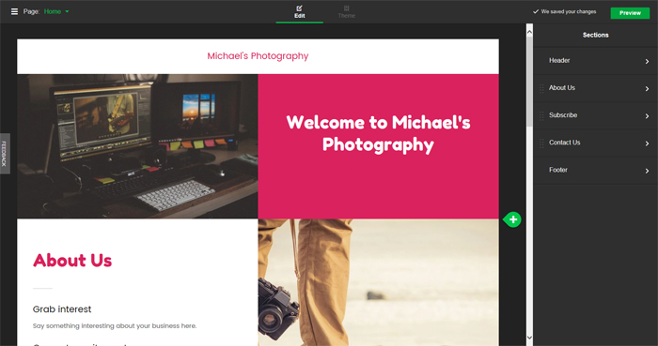Screen dimensions: 658x346
Task: Click the green add section plus button
Action: pos(512,219)
